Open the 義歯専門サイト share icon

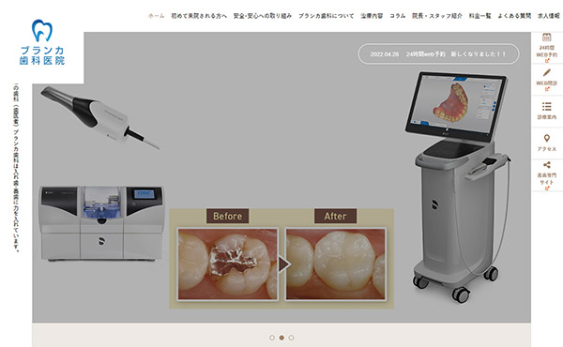tap(546, 165)
